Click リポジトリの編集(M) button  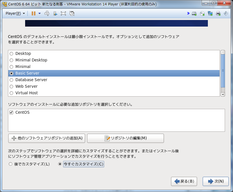(125, 138)
